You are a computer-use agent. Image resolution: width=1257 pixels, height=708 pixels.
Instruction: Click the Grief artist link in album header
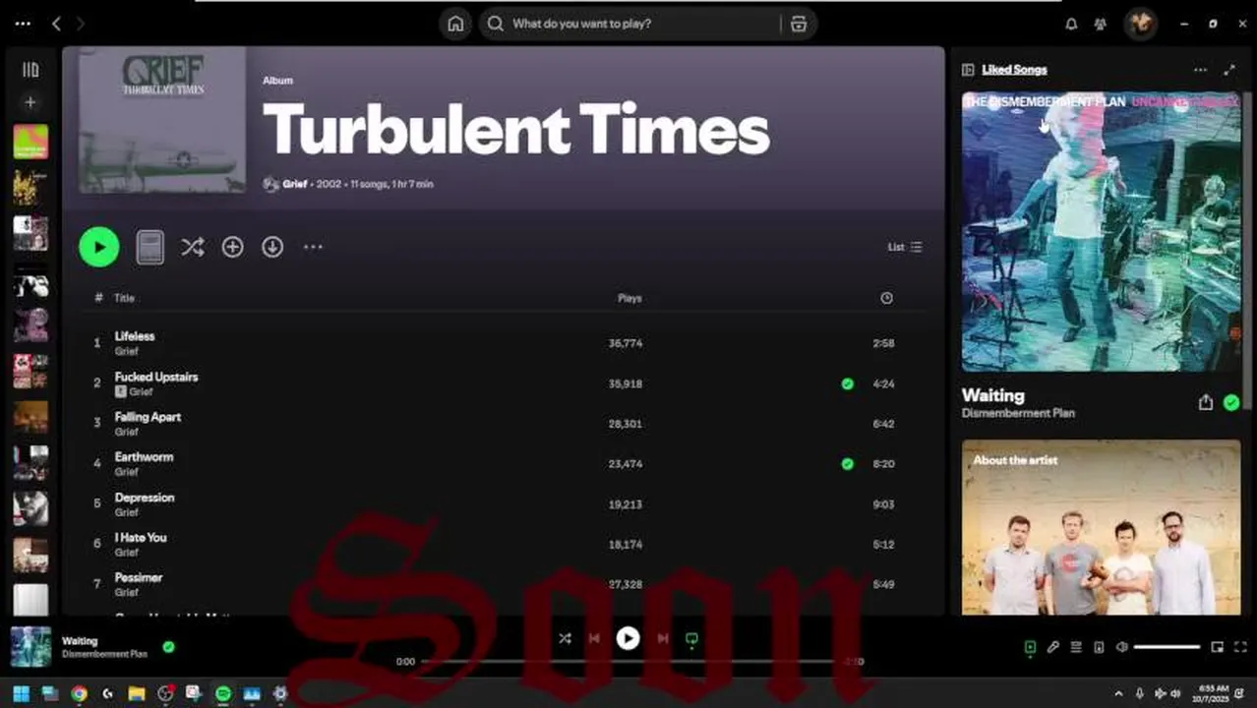tap(295, 184)
